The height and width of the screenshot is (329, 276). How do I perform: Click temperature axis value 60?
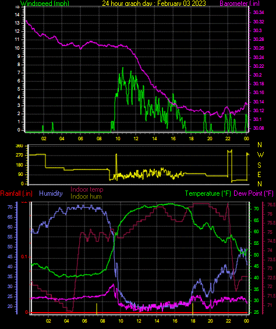tap(256, 231)
